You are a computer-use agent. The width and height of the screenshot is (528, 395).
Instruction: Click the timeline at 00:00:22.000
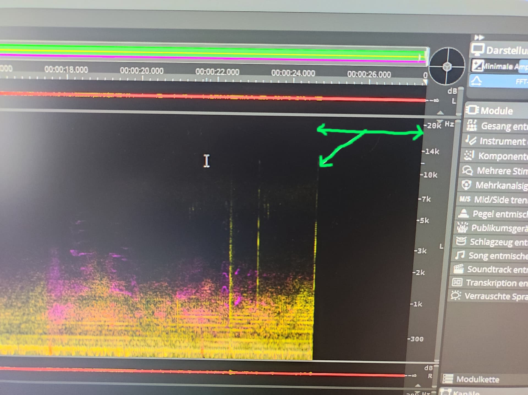tap(217, 72)
